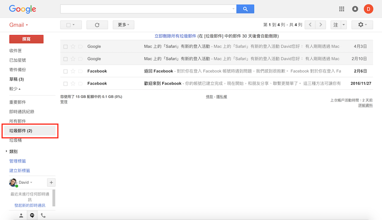Open the 收件匣 folder
The height and width of the screenshot is (220, 382).
[15, 51]
